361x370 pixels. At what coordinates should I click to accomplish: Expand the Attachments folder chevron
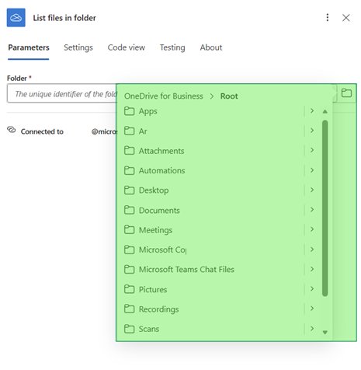click(312, 150)
